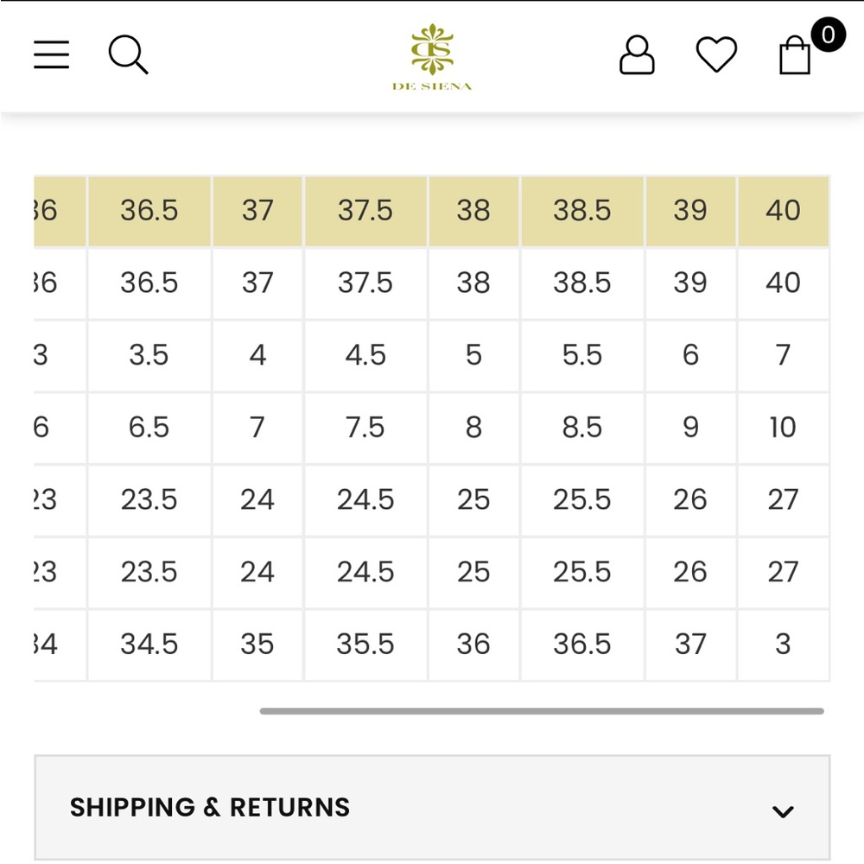Click the 8.5 cell in size table
The height and width of the screenshot is (864, 864).
(581, 428)
